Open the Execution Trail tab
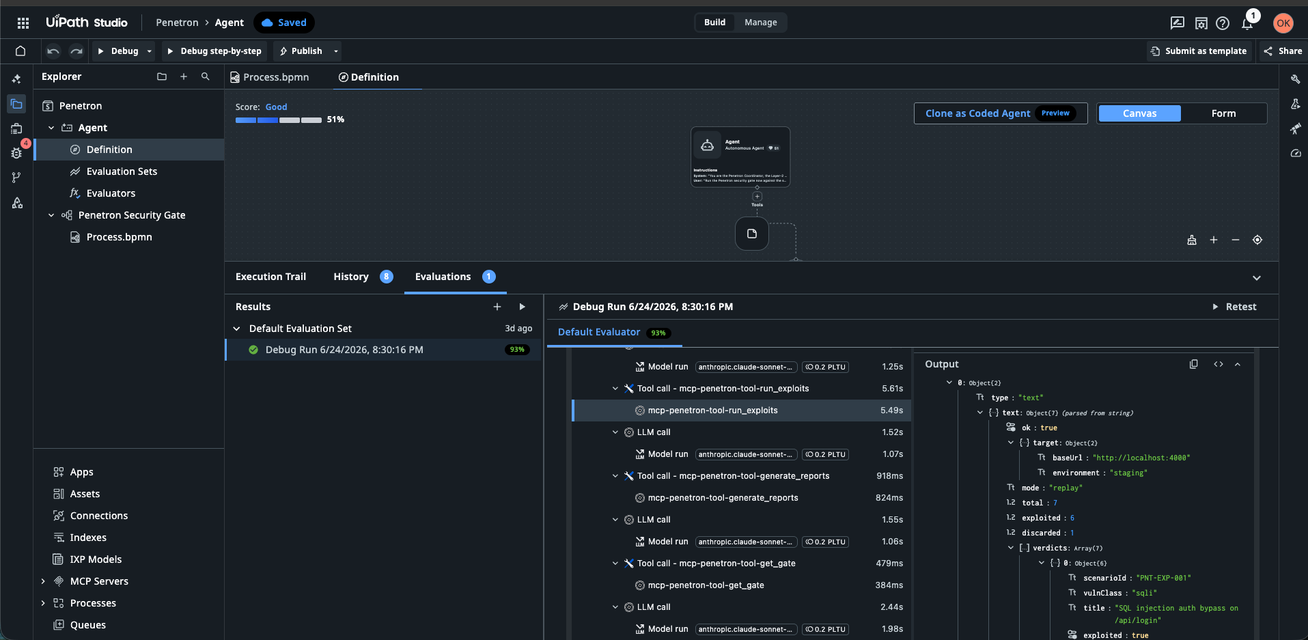The width and height of the screenshot is (1308, 640). pos(270,277)
